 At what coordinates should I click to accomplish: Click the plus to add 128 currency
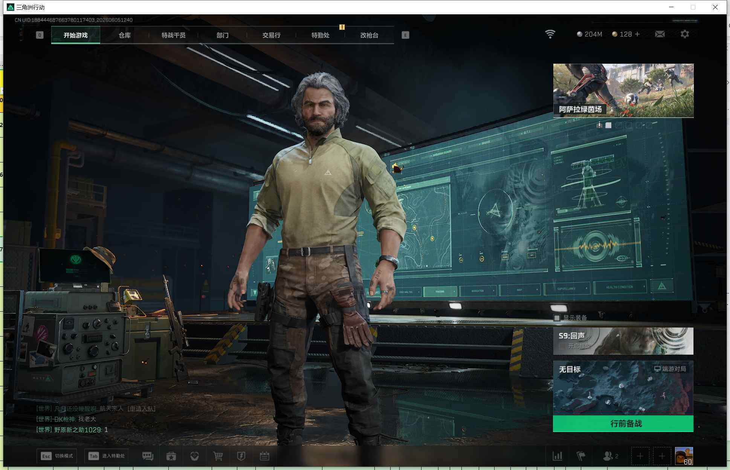pyautogui.click(x=637, y=34)
